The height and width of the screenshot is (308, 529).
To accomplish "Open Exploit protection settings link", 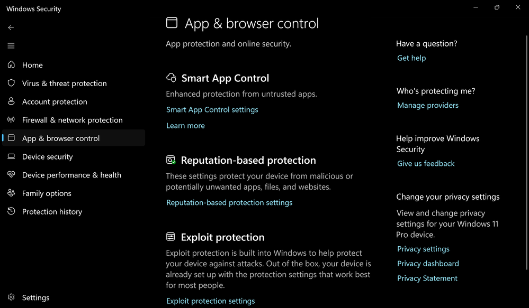I will pyautogui.click(x=211, y=301).
